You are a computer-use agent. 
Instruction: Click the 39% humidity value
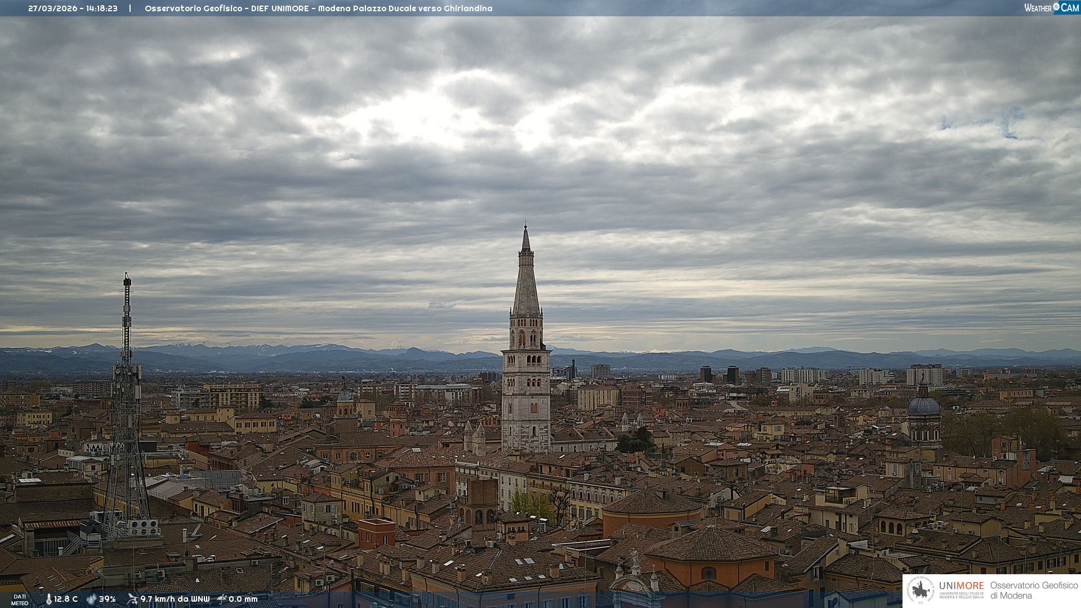coord(108,599)
